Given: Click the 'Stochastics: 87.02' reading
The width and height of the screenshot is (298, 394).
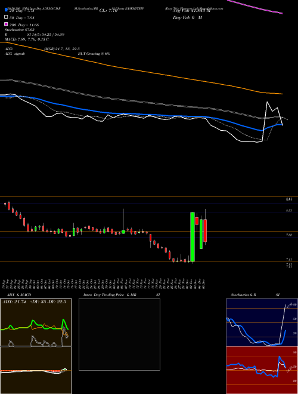Looking at the screenshot, I should click(19, 30).
